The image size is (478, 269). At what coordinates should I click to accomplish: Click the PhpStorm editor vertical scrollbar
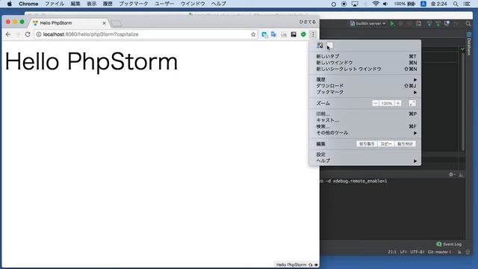click(463, 101)
